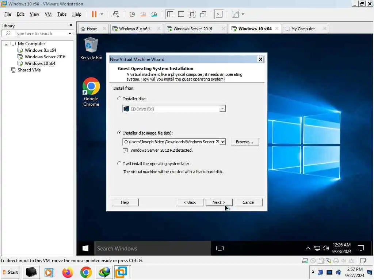Click the USB device status bar icon
This screenshot has width=374, height=280.
coord(351,261)
